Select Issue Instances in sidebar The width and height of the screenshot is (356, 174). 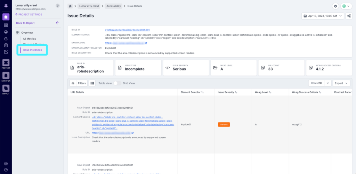point(32,50)
